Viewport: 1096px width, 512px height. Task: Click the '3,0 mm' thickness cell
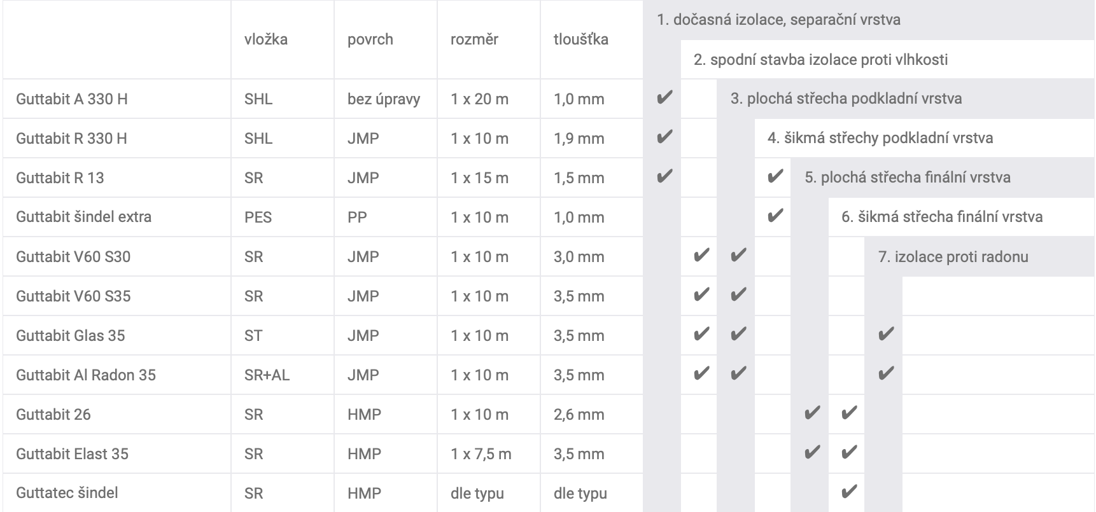(579, 257)
